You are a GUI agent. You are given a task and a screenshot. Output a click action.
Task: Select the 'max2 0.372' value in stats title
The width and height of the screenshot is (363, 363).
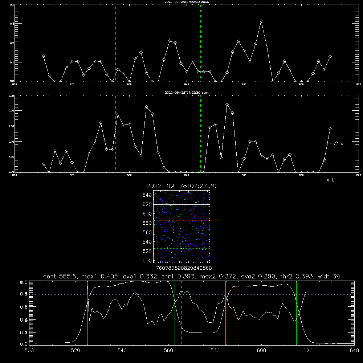coord(218,276)
